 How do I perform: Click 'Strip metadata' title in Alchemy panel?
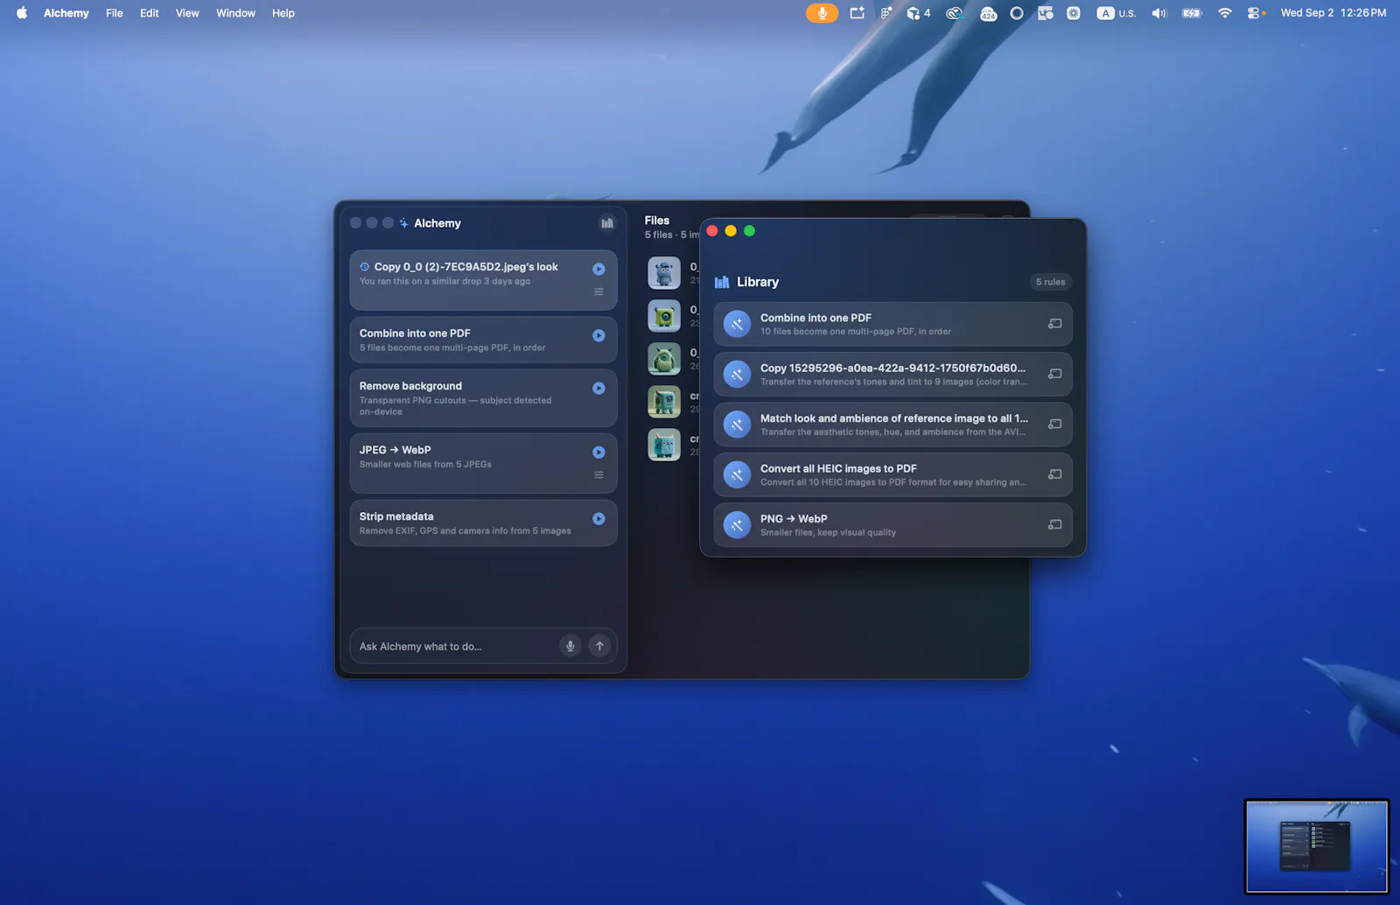tap(396, 516)
